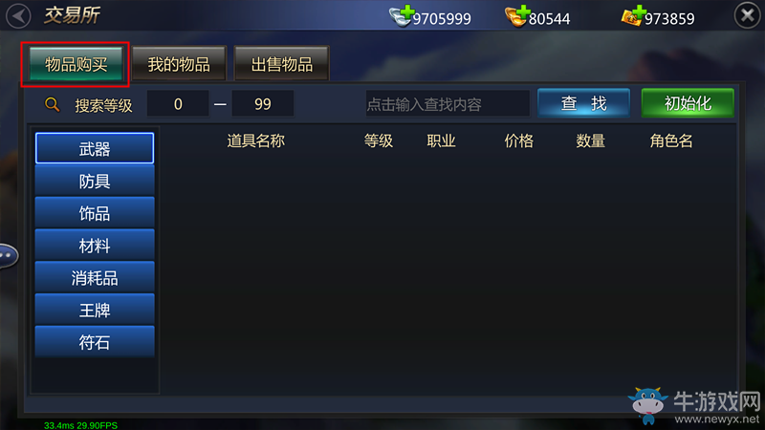Select the 消耗品 category
Screen dimensions: 765x430
(95, 278)
